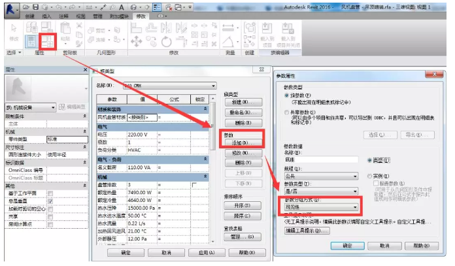The width and height of the screenshot is (455, 266).
Task: Toggle the 报告参数 (Reporting parameter) checkbox
Action: 376,184
